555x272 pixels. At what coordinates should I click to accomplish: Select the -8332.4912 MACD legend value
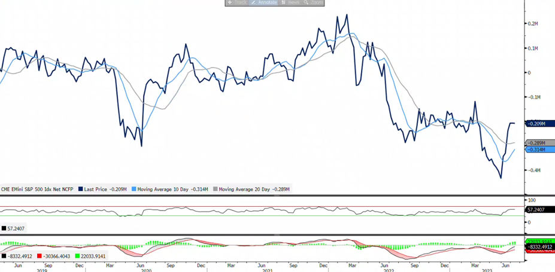[20, 256]
